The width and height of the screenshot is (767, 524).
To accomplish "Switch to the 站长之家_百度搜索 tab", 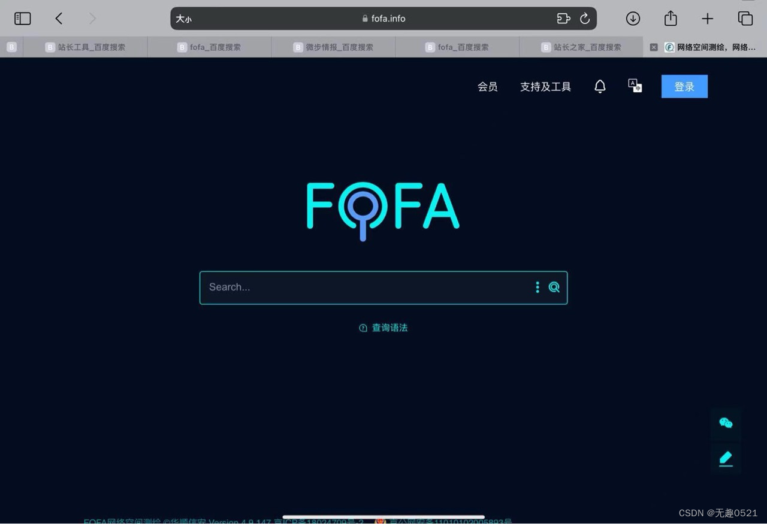I will tap(581, 47).
